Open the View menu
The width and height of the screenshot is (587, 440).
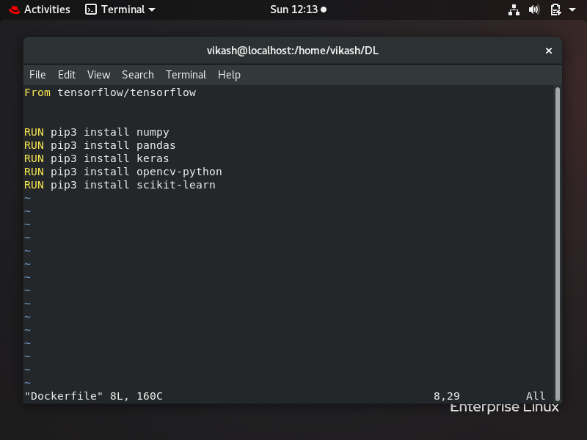pos(98,74)
